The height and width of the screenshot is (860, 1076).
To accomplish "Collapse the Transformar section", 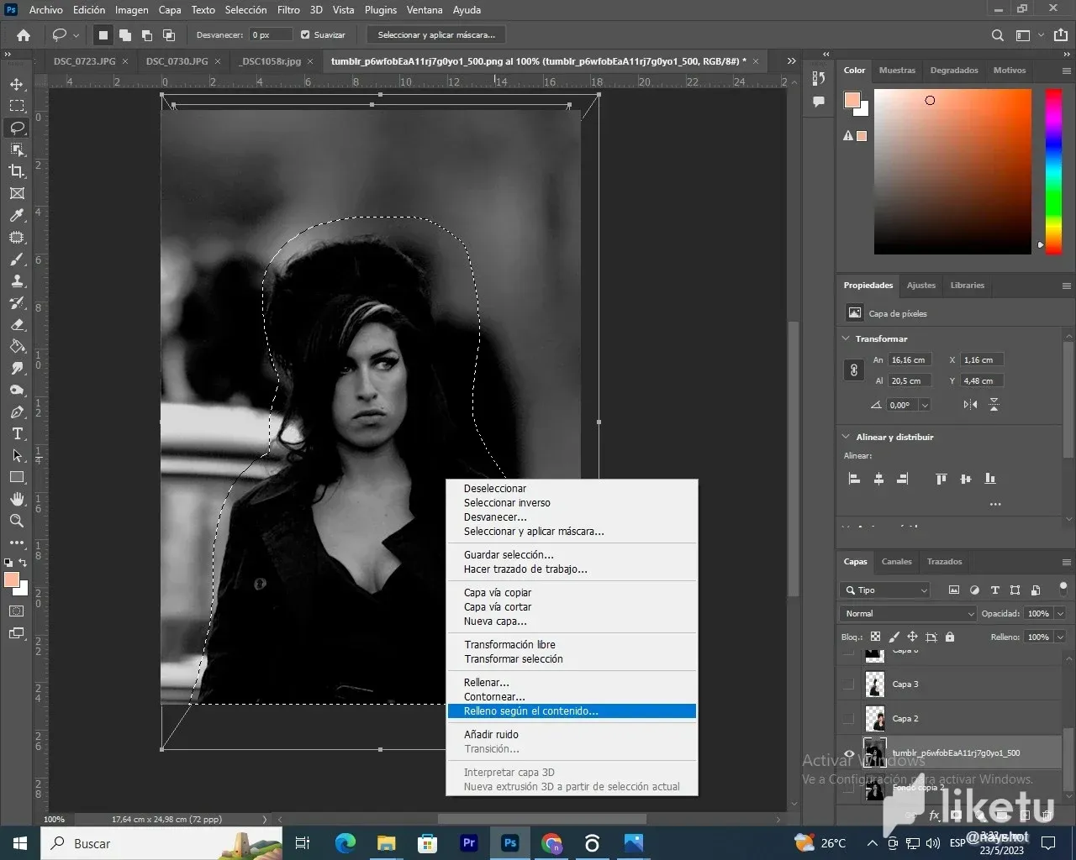I will click(x=846, y=338).
